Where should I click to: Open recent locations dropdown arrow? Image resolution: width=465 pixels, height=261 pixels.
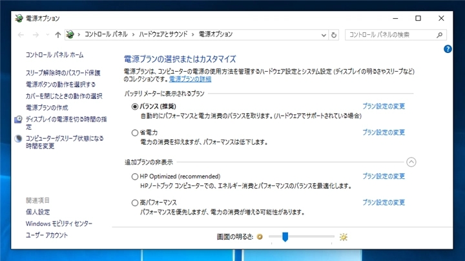(x=47, y=35)
